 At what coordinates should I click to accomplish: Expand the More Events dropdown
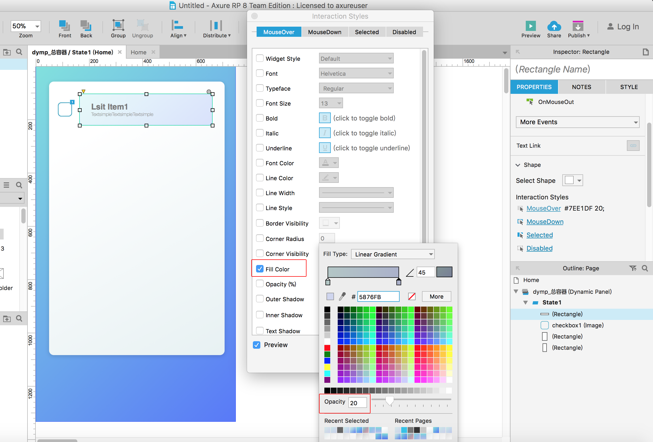tap(578, 122)
